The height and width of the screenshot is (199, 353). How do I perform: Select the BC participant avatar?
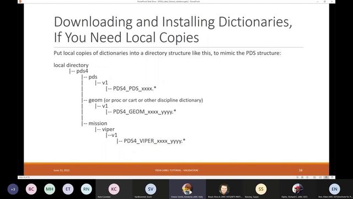(x=31, y=189)
